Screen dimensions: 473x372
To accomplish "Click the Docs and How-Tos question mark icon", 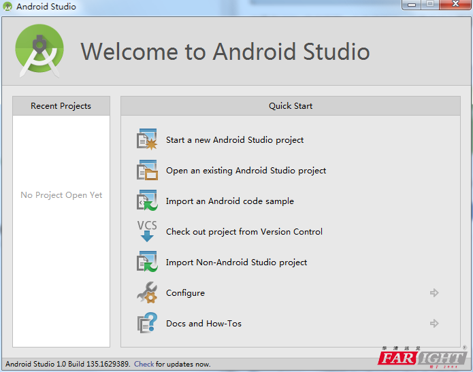I will [147, 323].
